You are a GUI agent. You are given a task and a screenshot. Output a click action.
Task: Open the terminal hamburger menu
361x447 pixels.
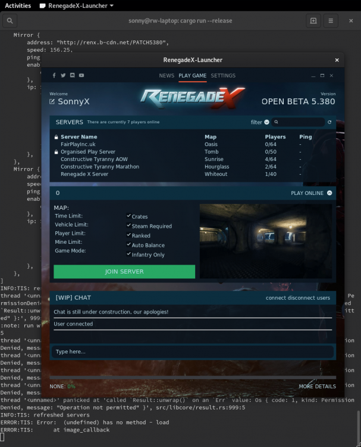pyautogui.click(x=331, y=21)
